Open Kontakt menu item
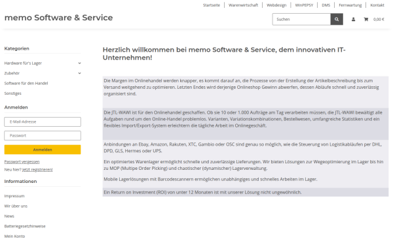Viewport: 393px width, 245px height. 377,5
